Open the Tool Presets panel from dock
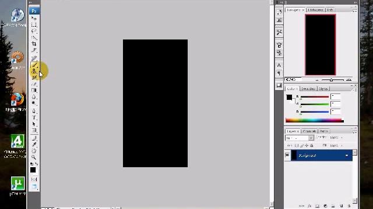 (x=279, y=33)
